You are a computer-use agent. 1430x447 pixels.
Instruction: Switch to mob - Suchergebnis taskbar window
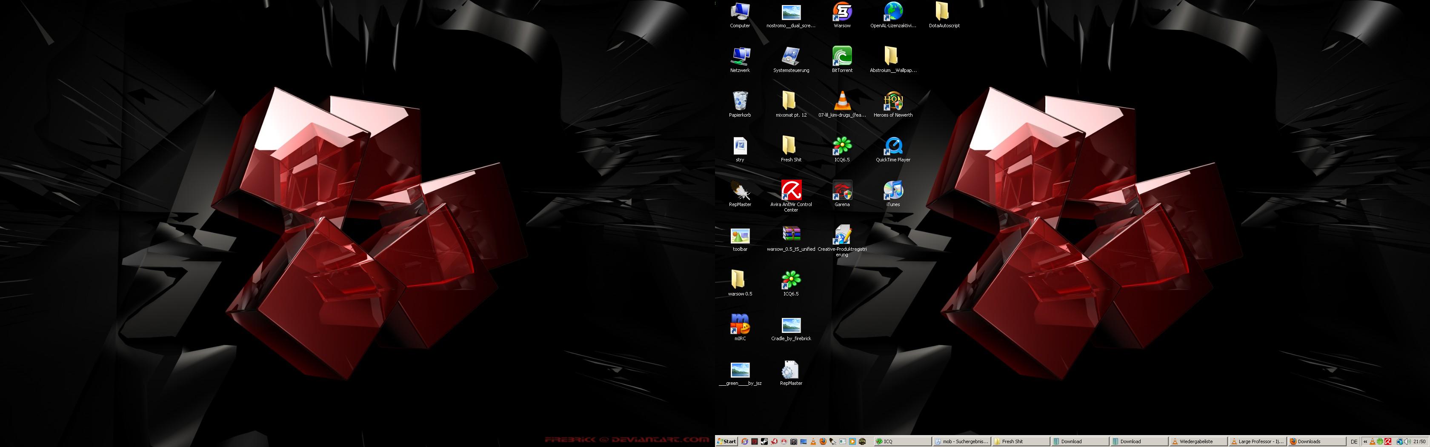[962, 441]
